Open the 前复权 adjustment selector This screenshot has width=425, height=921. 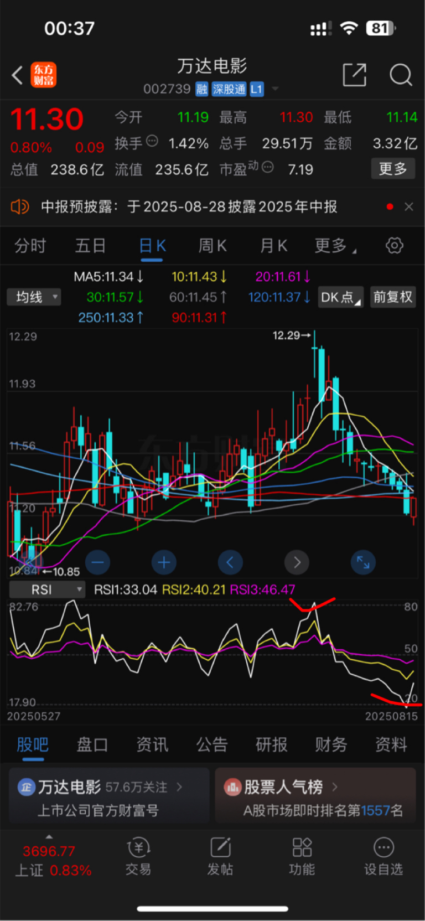(x=393, y=297)
